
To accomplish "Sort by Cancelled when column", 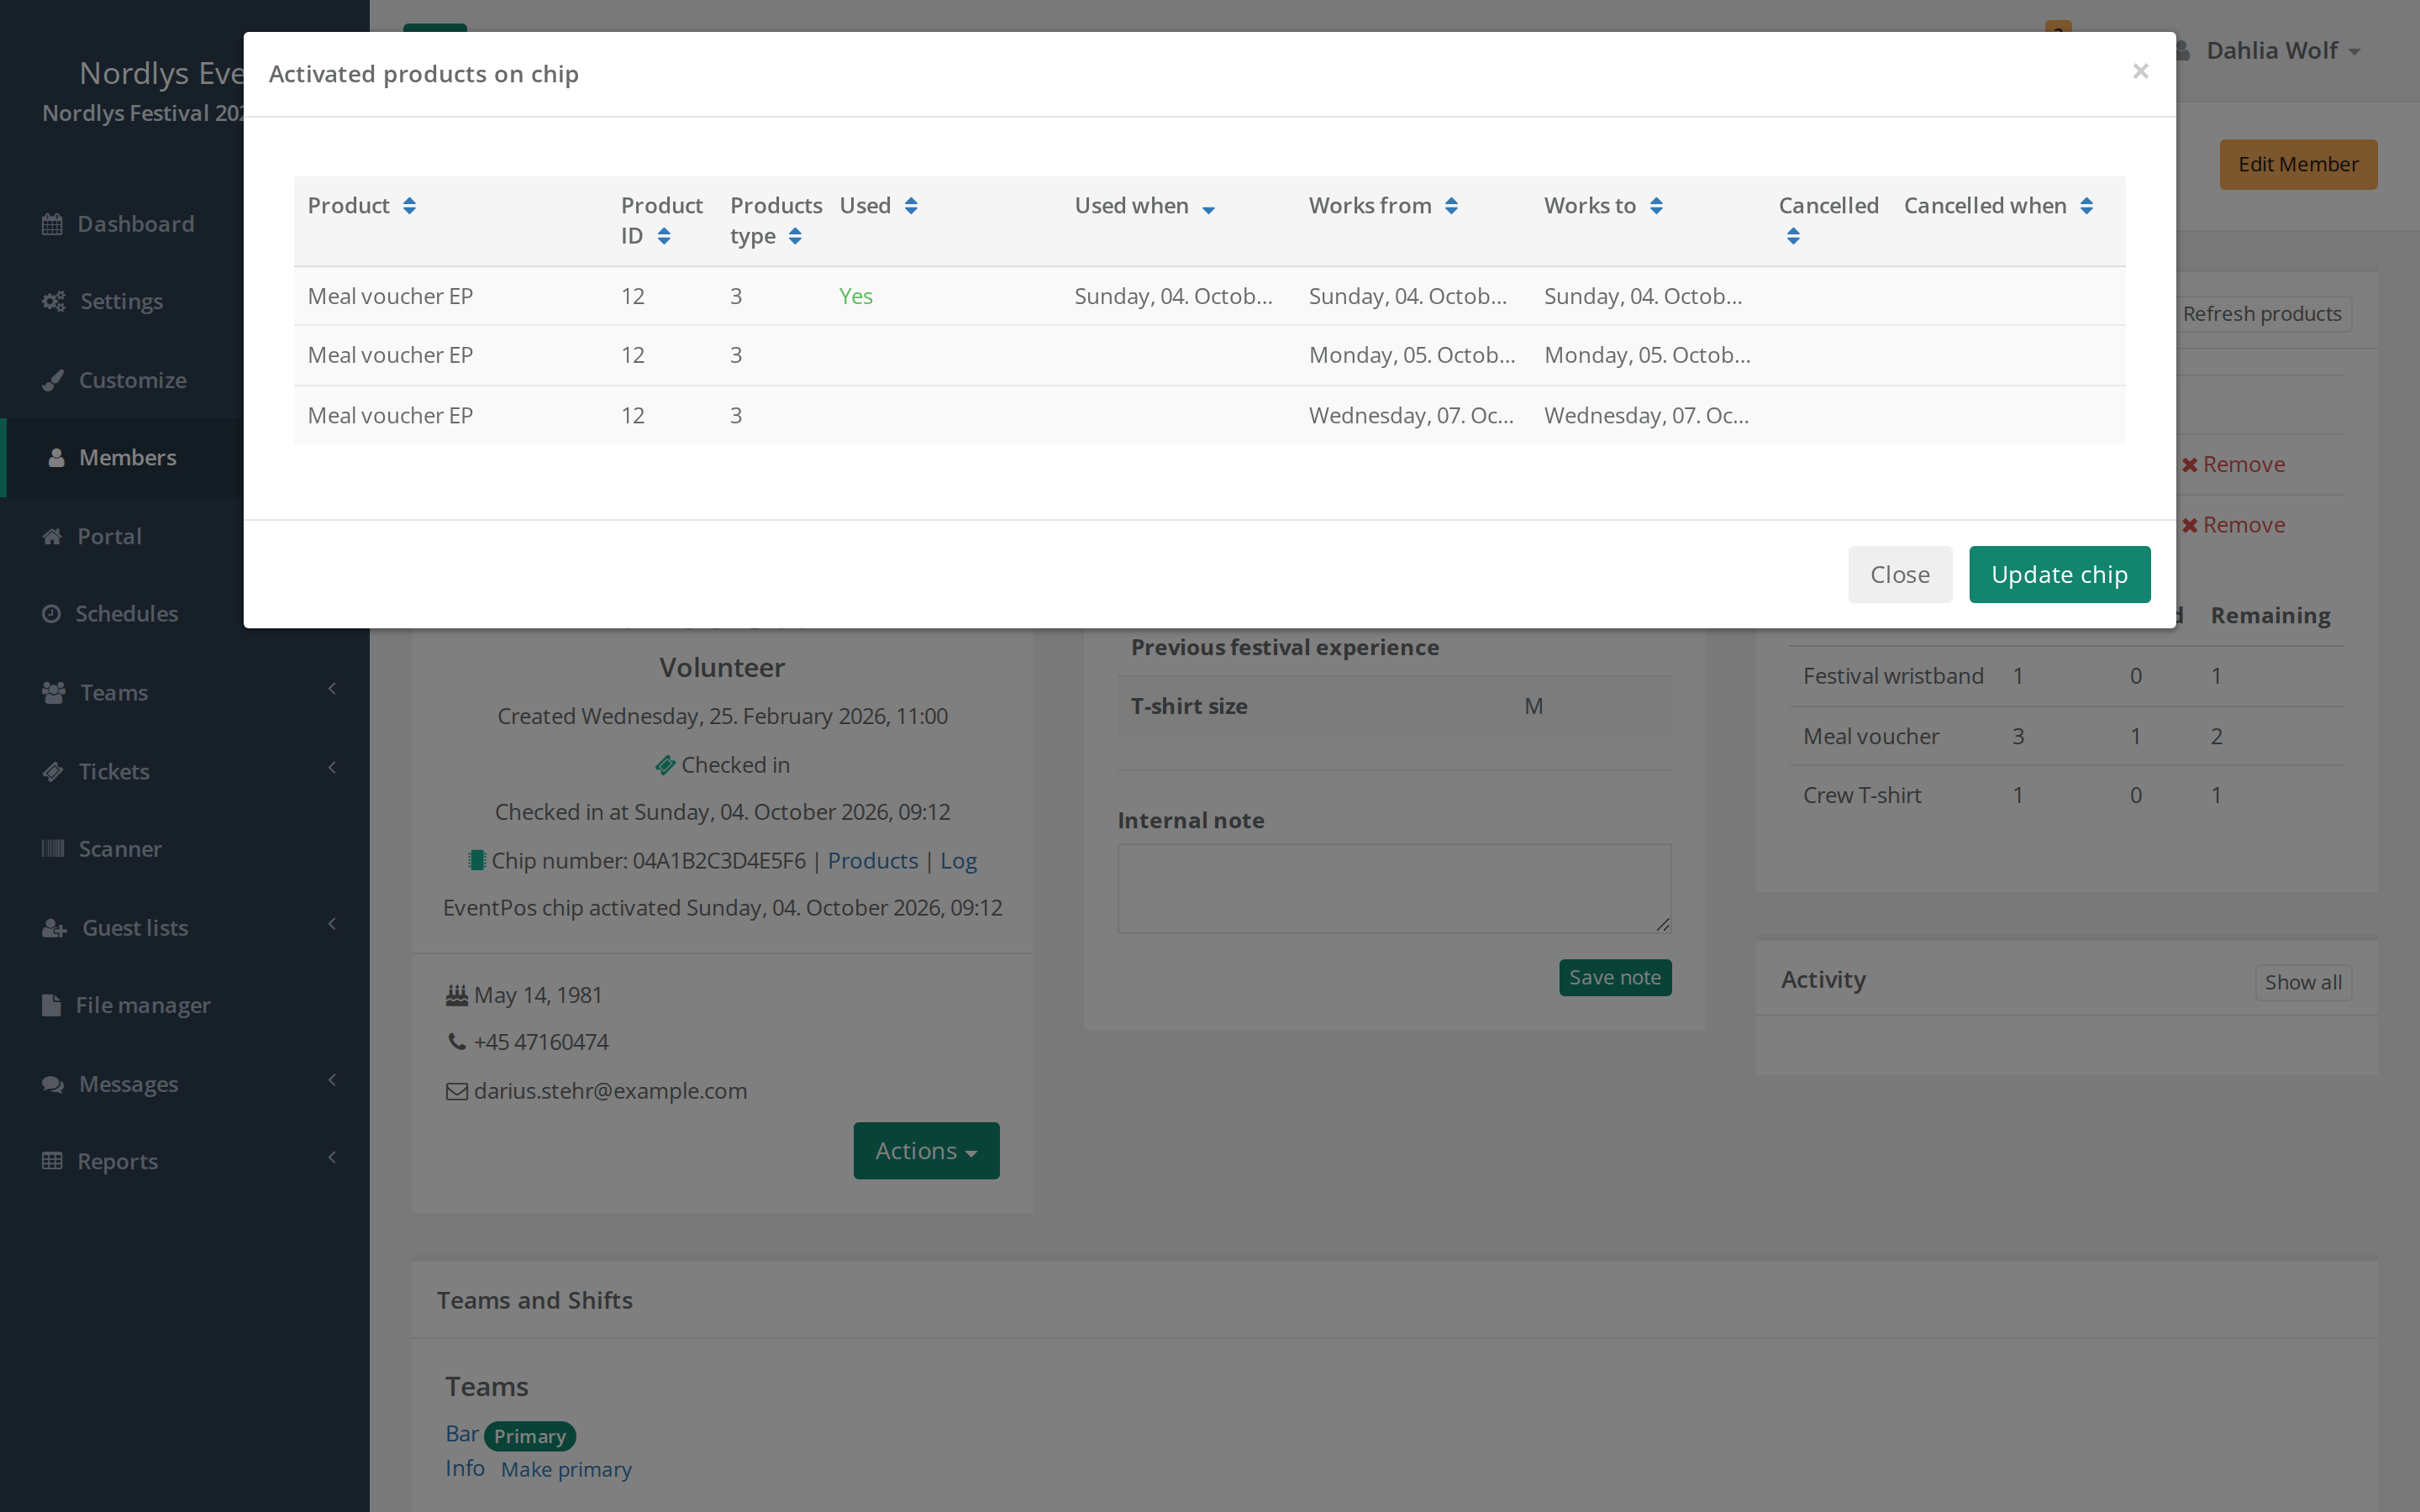I will [x=1998, y=206].
